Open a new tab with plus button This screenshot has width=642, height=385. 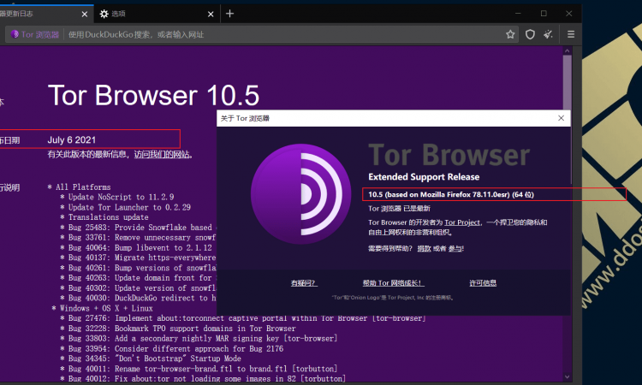click(229, 14)
